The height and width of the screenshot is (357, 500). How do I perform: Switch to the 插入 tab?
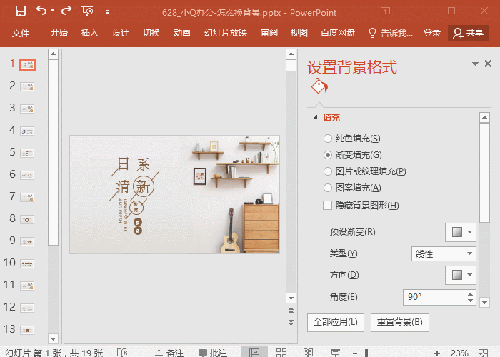(89, 33)
